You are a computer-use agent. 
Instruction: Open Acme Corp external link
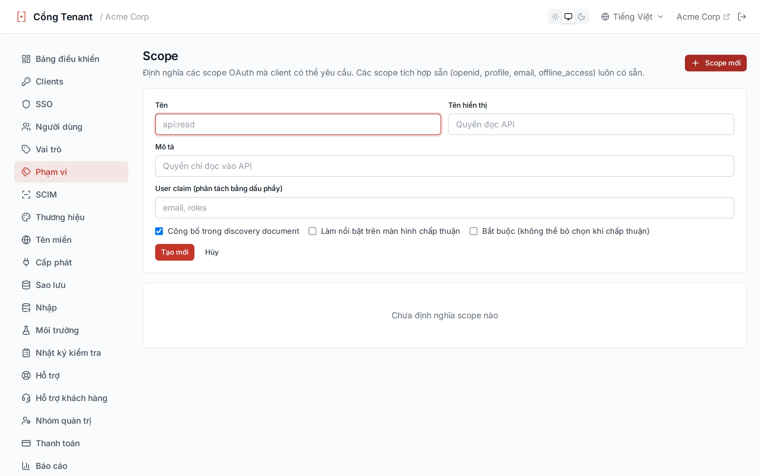703,17
